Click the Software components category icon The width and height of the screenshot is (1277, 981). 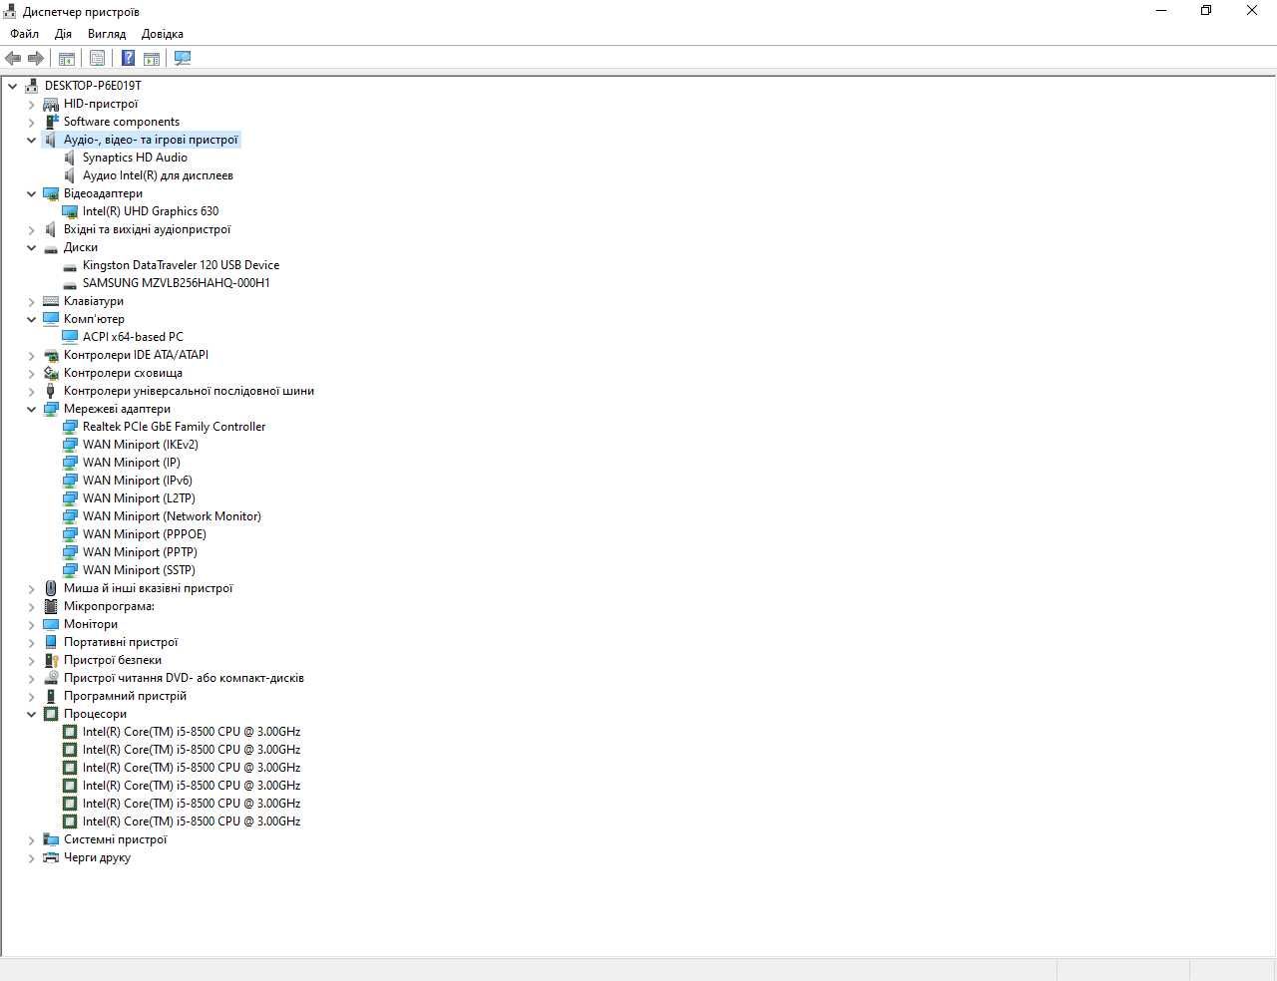pyautogui.click(x=51, y=122)
